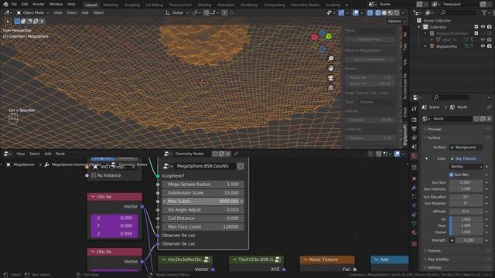
Task: Click the green Y axis gizmo ball
Action: click(328, 36)
